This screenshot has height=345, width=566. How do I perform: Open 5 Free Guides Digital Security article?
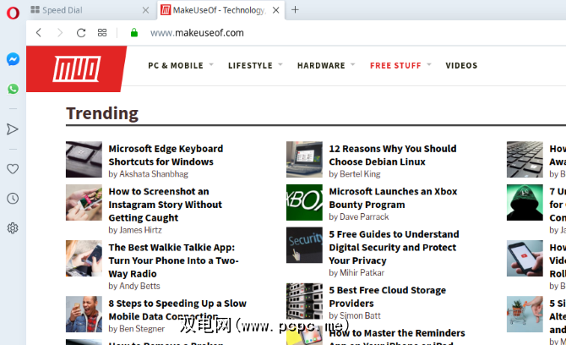394,248
